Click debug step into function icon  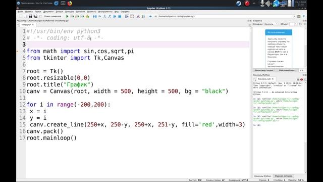[x=104, y=16]
